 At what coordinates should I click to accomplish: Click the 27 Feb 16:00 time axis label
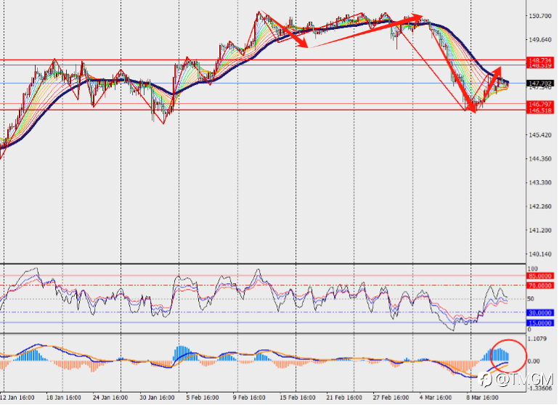click(391, 398)
